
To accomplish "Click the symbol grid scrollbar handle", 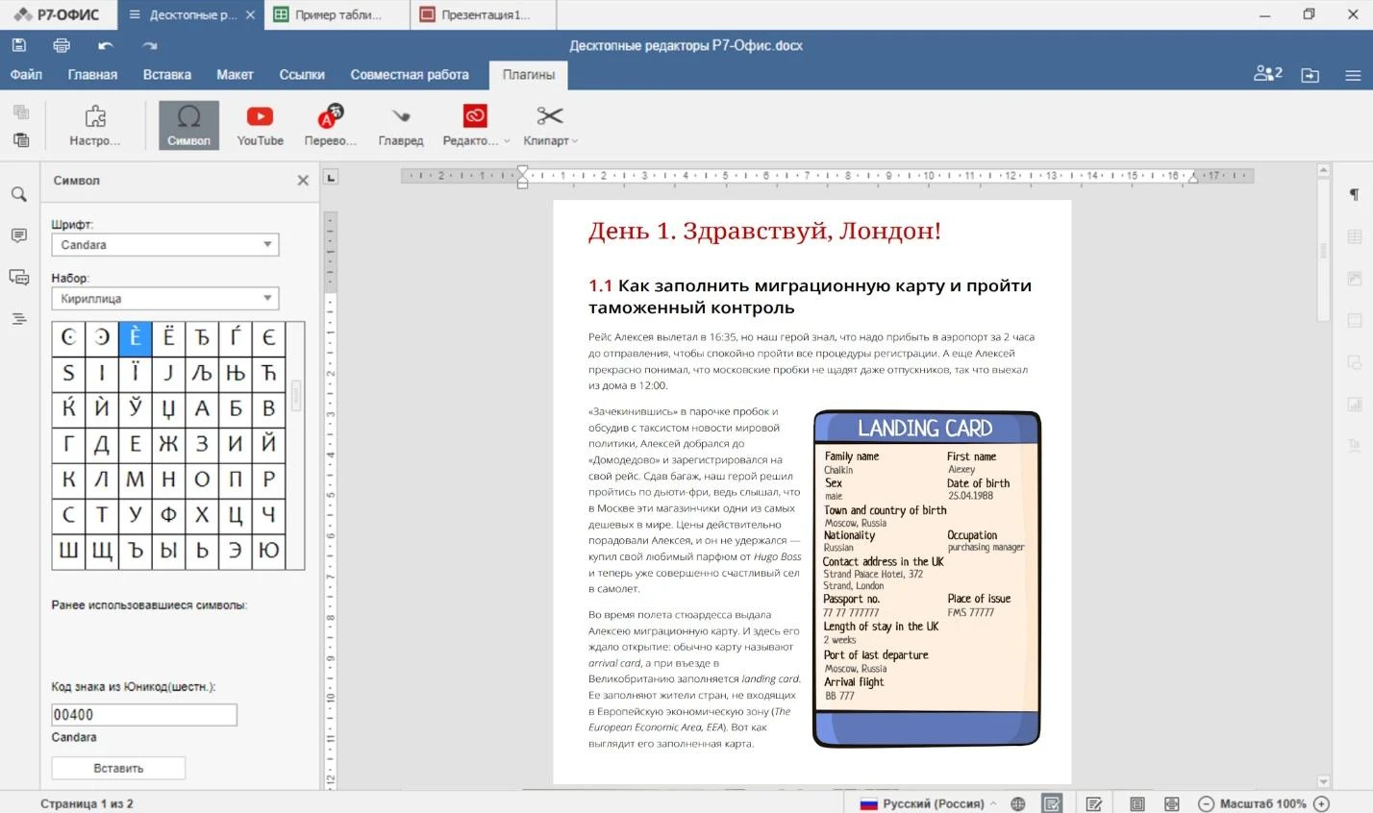I will click(296, 395).
